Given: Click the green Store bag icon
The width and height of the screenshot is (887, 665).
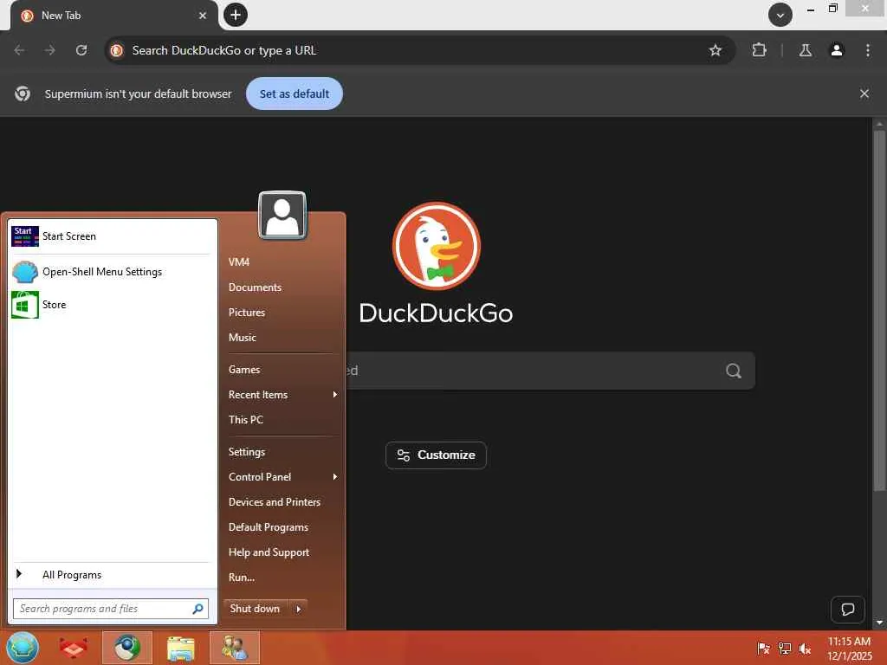Looking at the screenshot, I should click(x=25, y=305).
